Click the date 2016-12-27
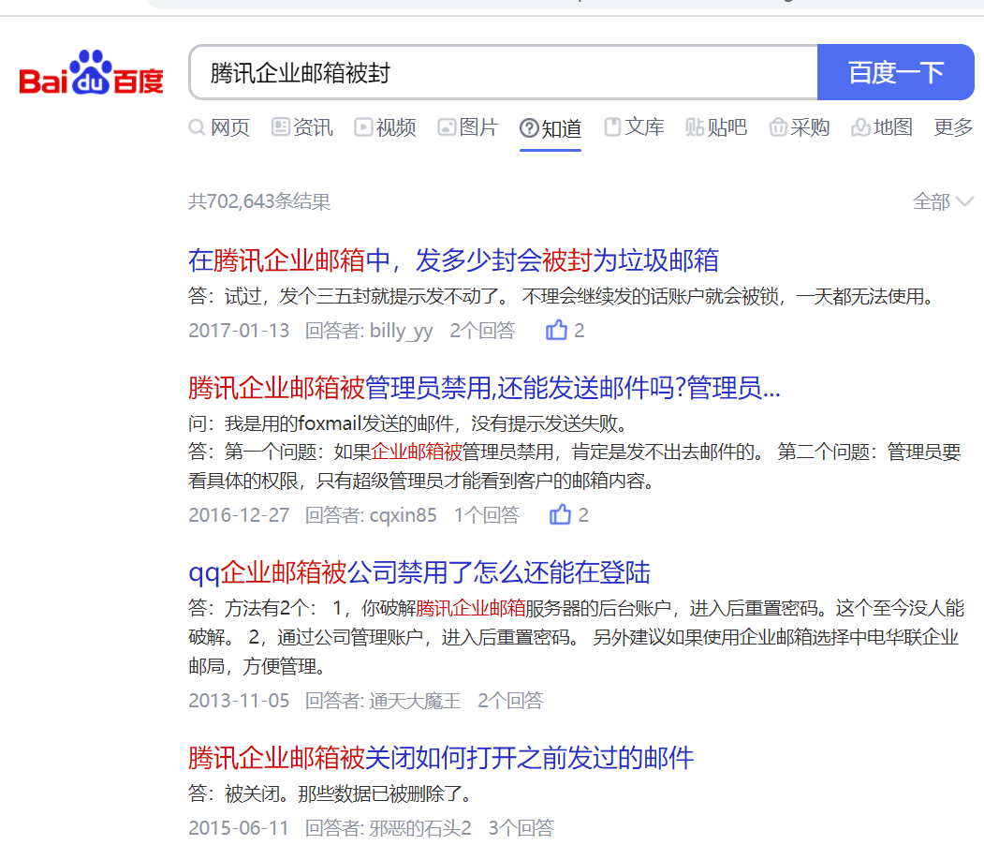984x845 pixels. 239,515
